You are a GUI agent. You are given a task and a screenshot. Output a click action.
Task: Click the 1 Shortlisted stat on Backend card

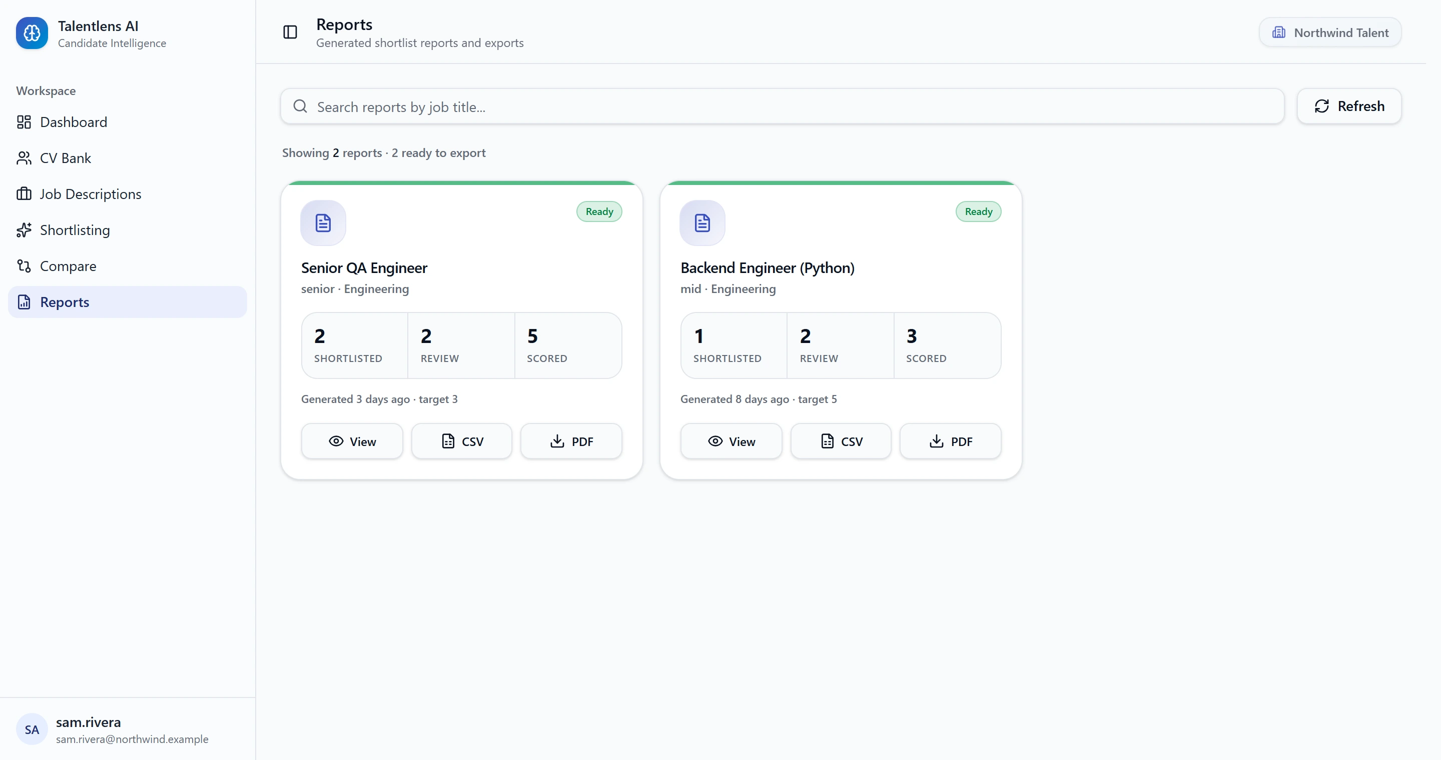pyautogui.click(x=734, y=345)
